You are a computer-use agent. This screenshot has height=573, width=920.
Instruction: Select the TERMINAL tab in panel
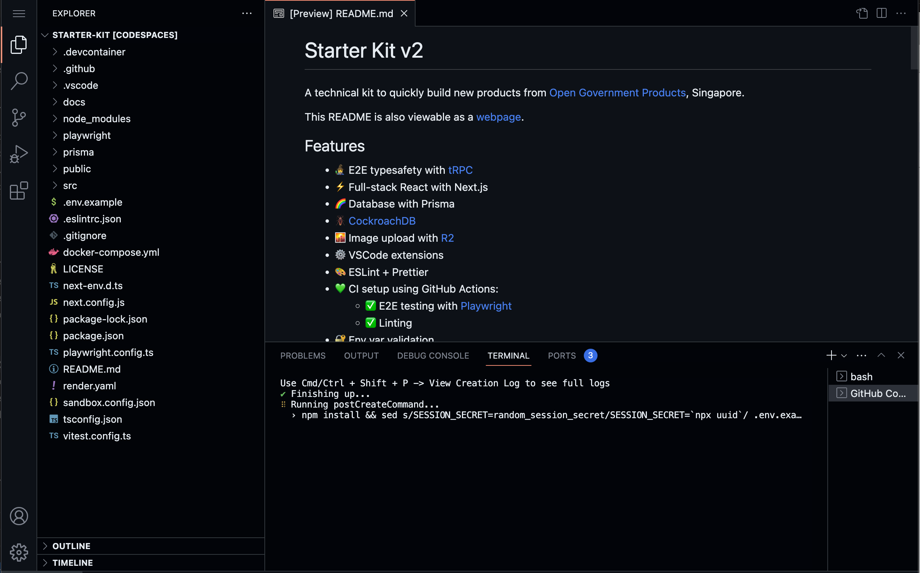point(509,355)
